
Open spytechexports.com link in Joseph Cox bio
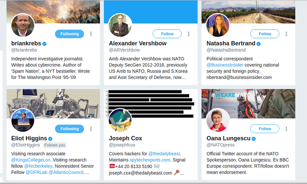coord(150,160)
